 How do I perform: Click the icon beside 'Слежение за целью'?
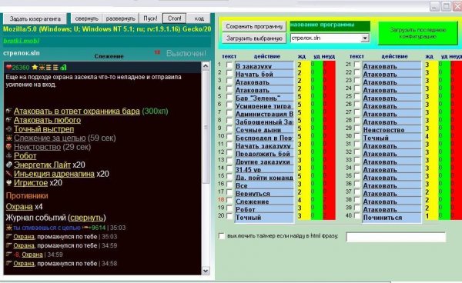[8, 138]
